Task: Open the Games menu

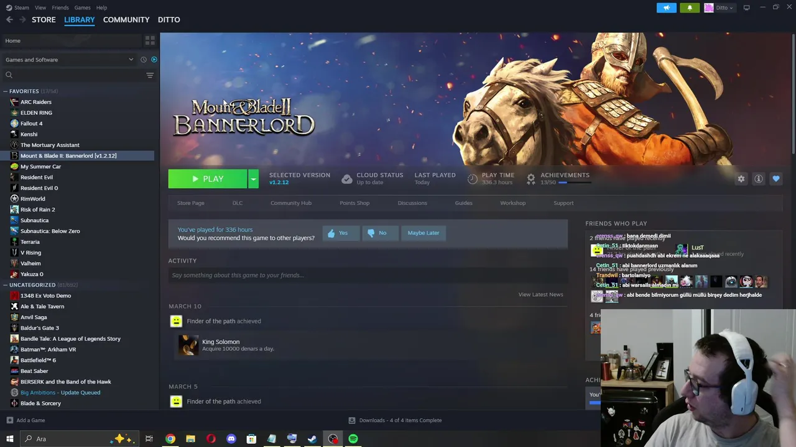Action: 83,7
